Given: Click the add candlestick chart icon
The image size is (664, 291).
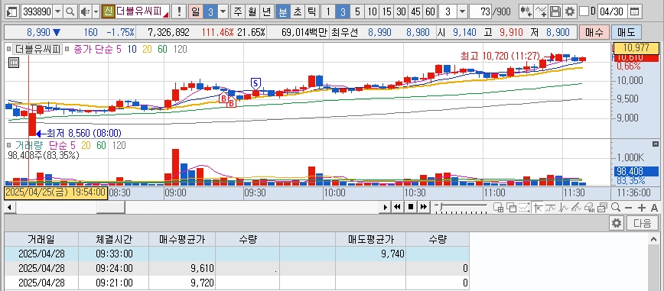Looking at the screenshot, I should tap(526, 11).
